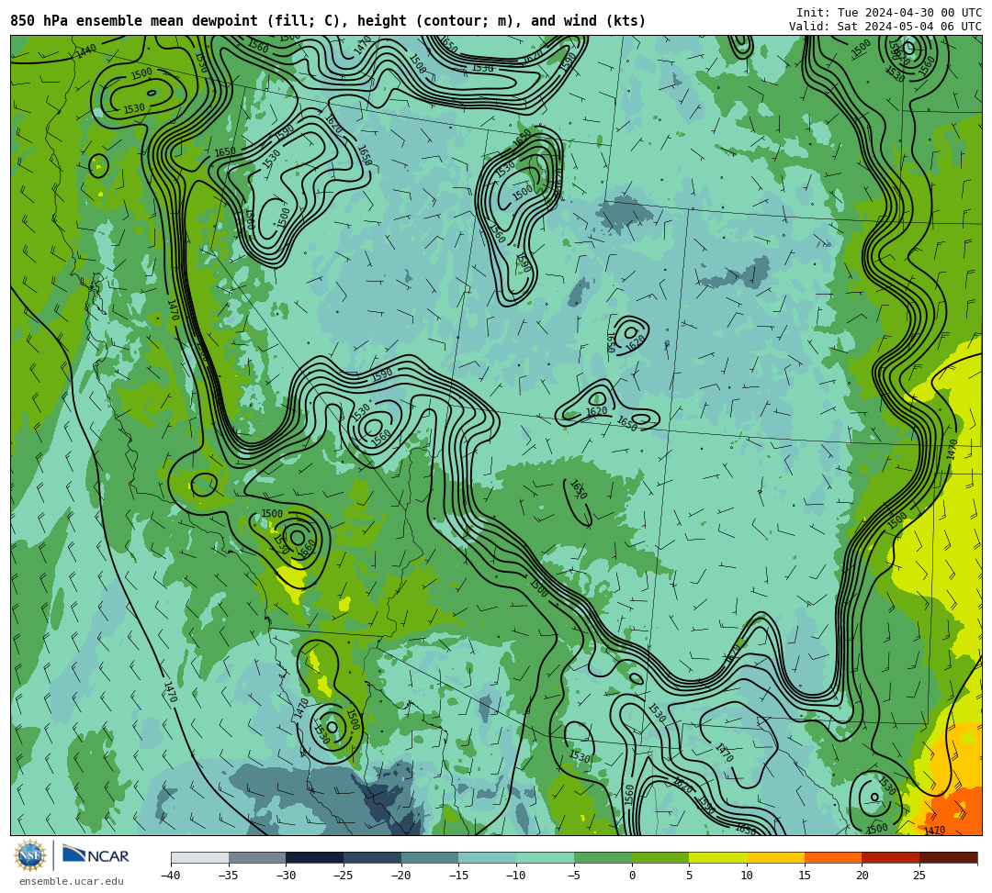Click the dark brown colorbar swatch above 25
This screenshot has height=893, width=992.
tap(948, 857)
